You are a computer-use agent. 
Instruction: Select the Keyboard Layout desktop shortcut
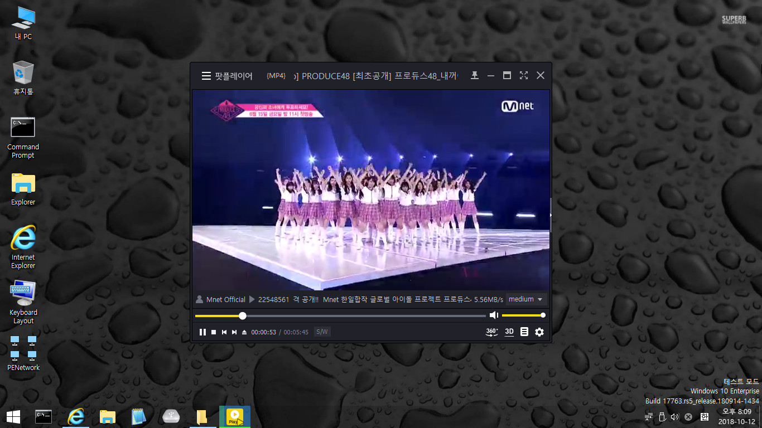(23, 303)
